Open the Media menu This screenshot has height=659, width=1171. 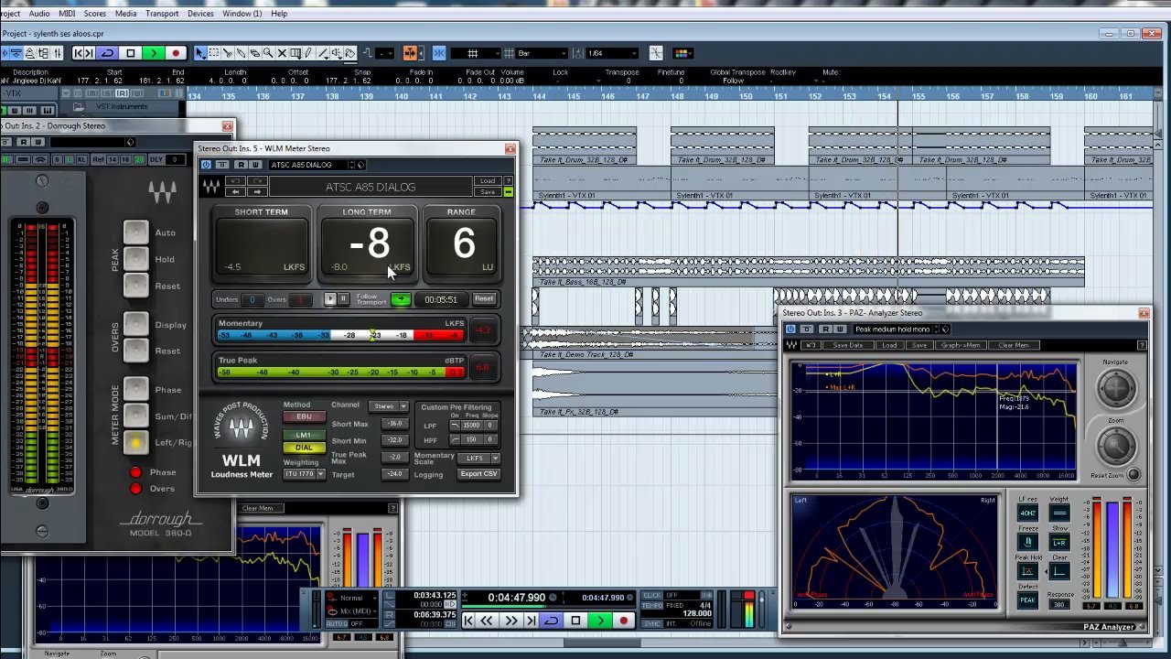(126, 14)
